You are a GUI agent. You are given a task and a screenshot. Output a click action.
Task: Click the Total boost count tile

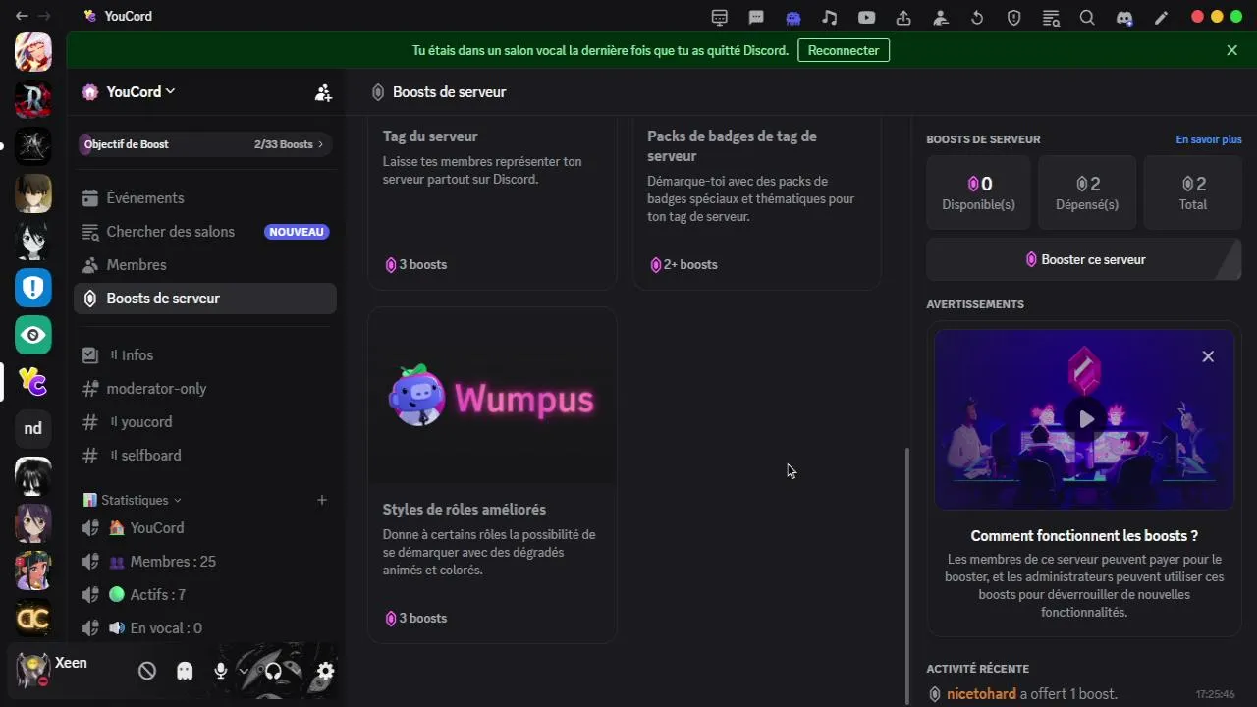(x=1193, y=192)
